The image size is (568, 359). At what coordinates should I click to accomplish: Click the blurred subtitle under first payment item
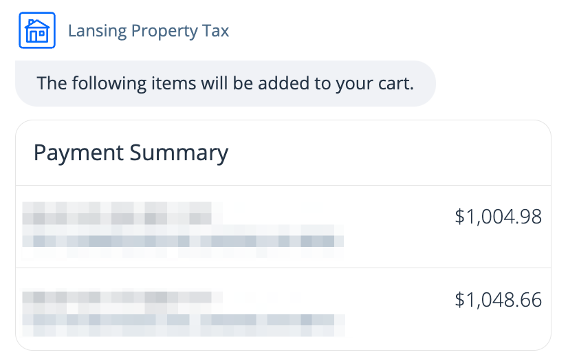[x=183, y=241]
